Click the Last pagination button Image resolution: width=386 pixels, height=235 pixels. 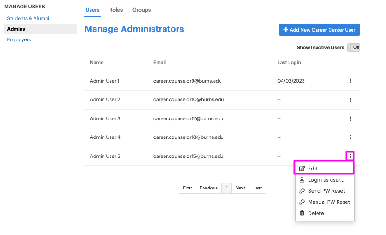pyautogui.click(x=257, y=188)
